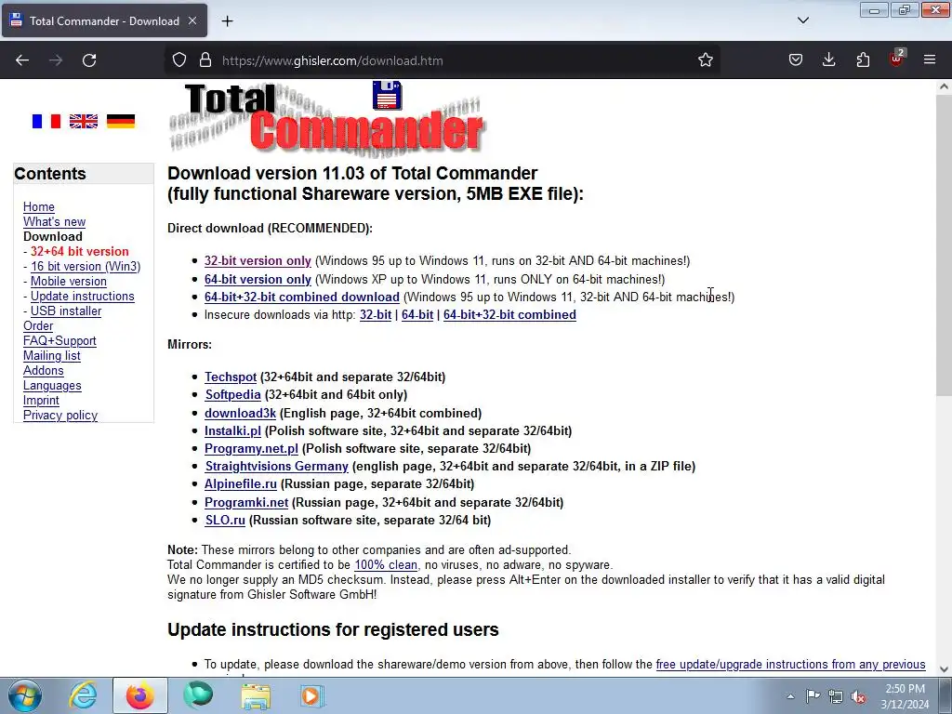Open the network tray icon
The image size is (952, 714).
point(836,696)
